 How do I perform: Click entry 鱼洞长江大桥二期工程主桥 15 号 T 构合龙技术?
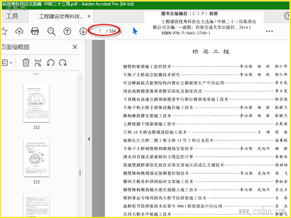(x=168, y=140)
